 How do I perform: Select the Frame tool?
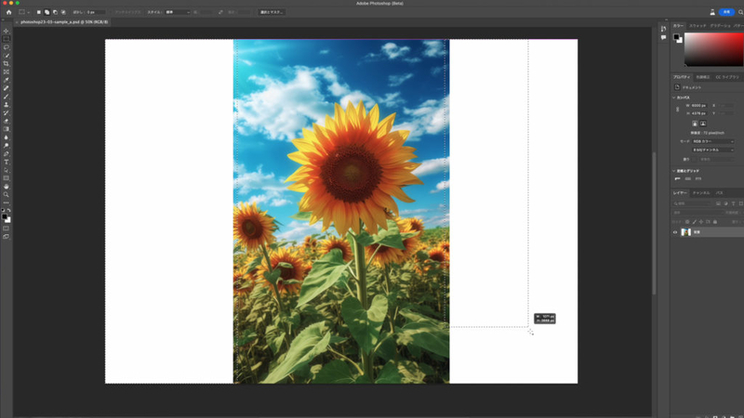tap(7, 72)
